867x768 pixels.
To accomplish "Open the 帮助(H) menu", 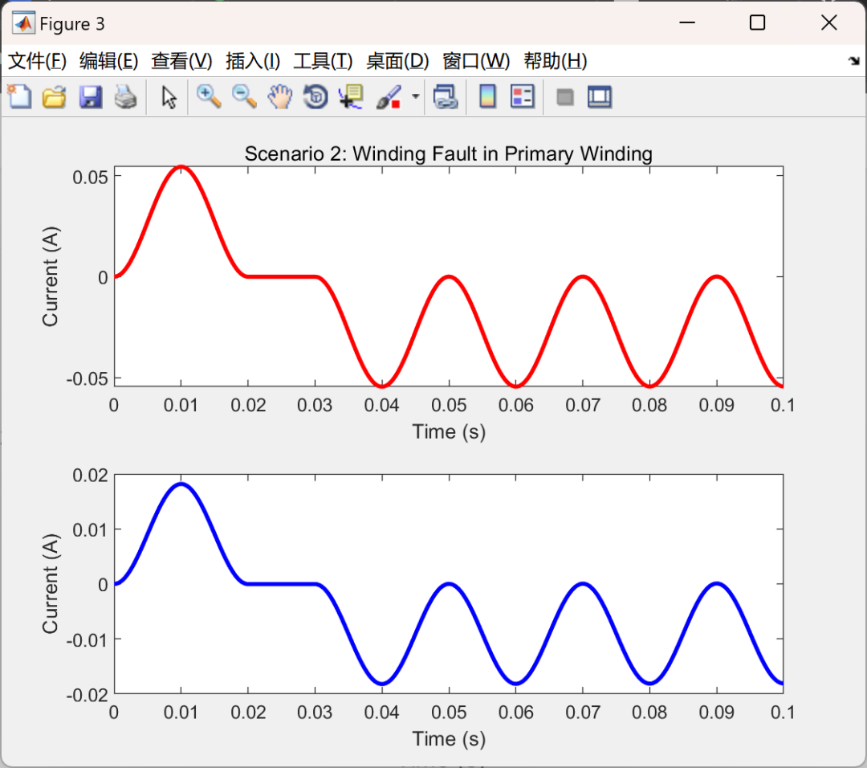I will click(556, 61).
